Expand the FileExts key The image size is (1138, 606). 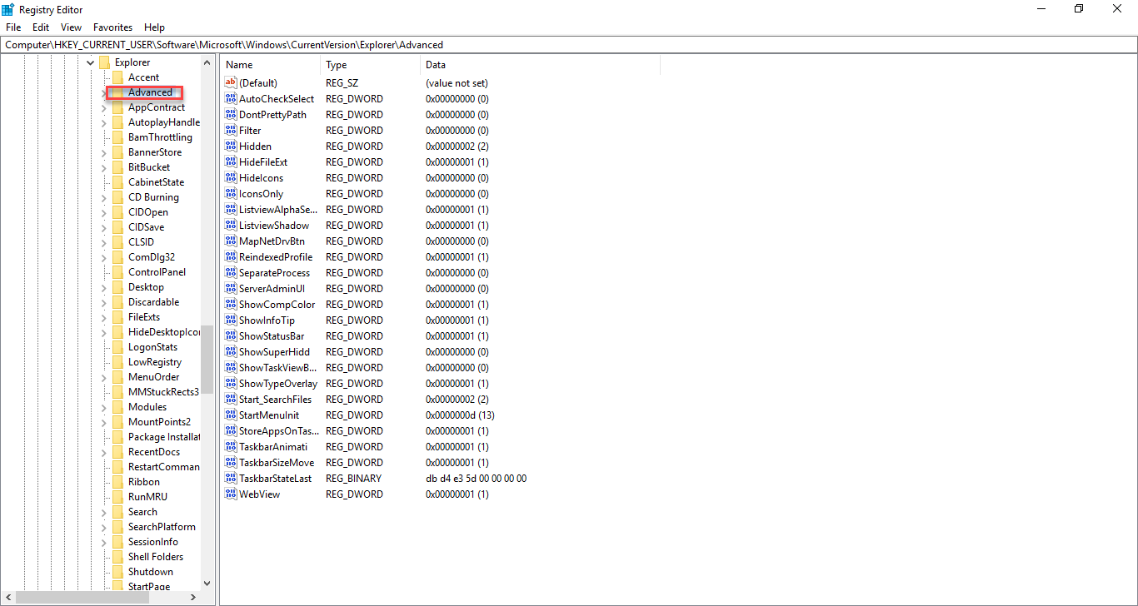pos(103,317)
